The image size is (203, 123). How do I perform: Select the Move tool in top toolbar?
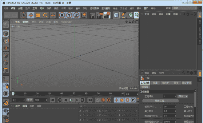click(x=31, y=15)
